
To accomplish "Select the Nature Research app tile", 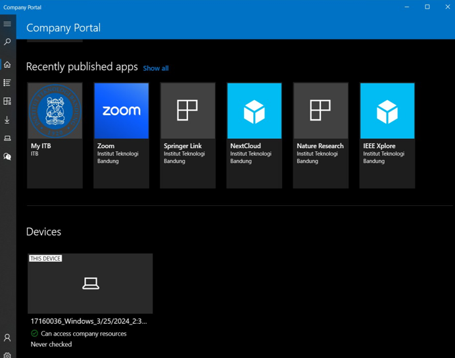I will tap(321, 135).
